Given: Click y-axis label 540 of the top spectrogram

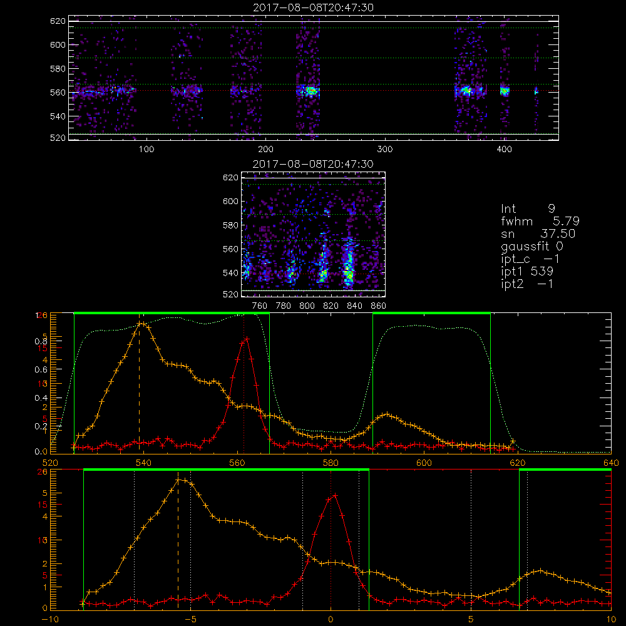Looking at the screenshot, I should click(x=58, y=116).
